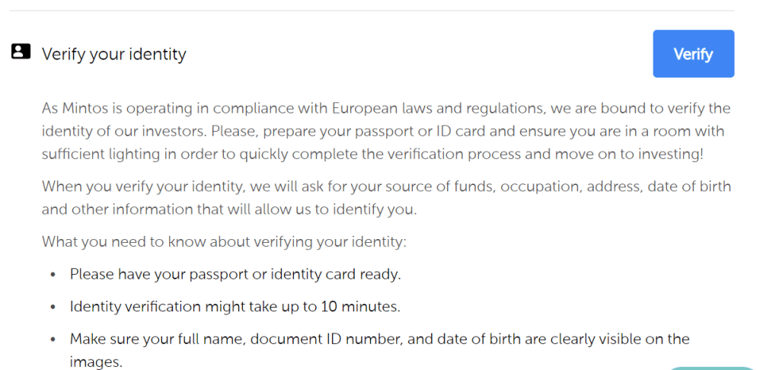Select the "What you need to know" line

click(x=224, y=242)
